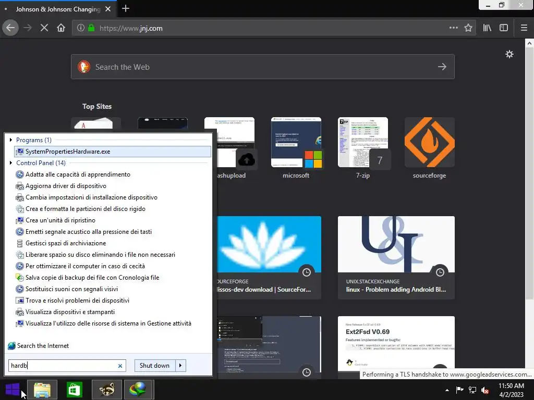Click the page vertical scrollbar
This screenshot has height=400, width=534.
click(529, 173)
